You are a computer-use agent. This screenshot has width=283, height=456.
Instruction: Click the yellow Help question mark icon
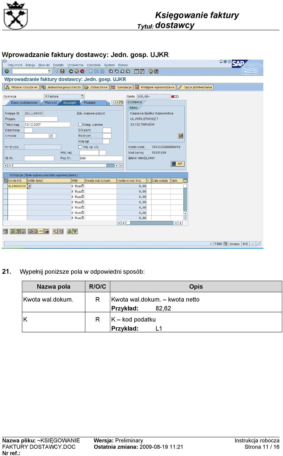tap(151, 71)
